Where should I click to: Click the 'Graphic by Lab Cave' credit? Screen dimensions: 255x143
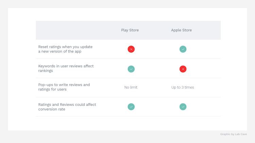(x=234, y=134)
